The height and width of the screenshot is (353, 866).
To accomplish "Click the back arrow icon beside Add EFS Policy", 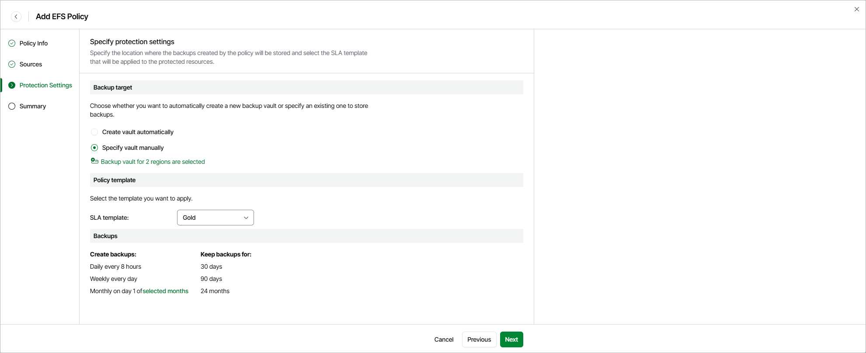I will point(16,17).
